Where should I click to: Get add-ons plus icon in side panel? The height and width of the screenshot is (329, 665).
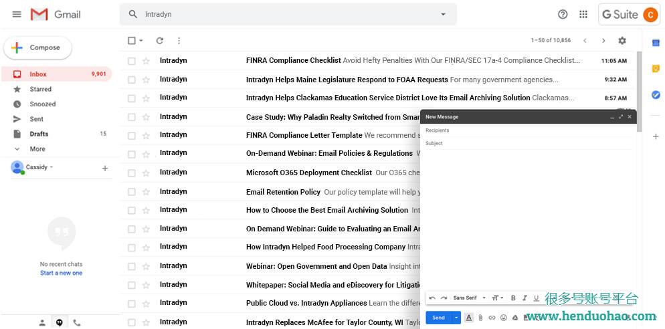click(656, 136)
